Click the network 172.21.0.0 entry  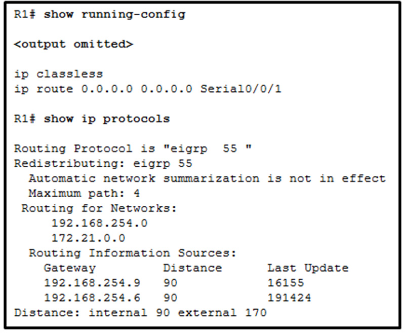[88, 238]
